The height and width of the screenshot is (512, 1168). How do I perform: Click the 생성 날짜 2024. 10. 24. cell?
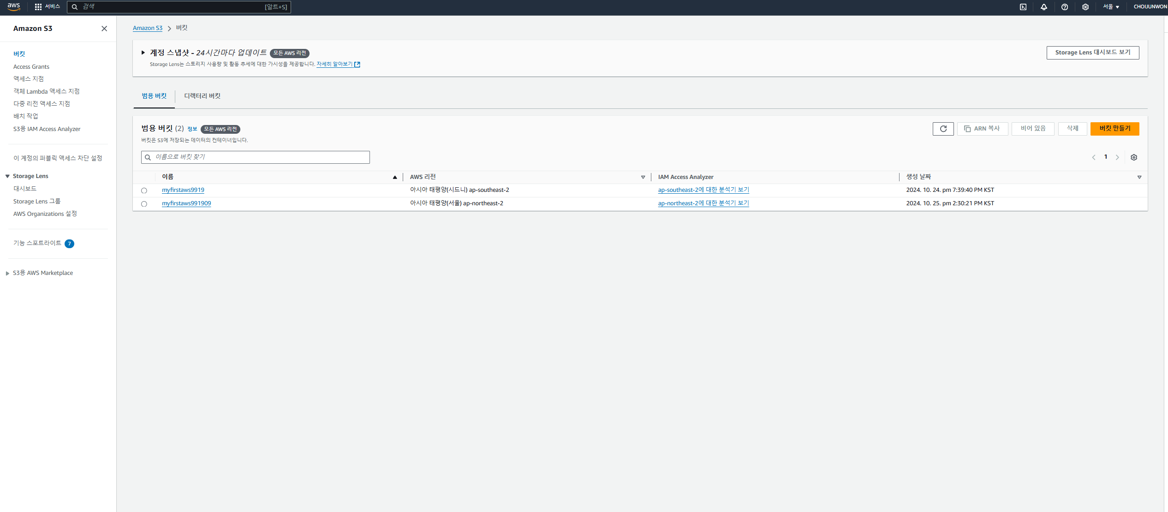pyautogui.click(x=950, y=190)
